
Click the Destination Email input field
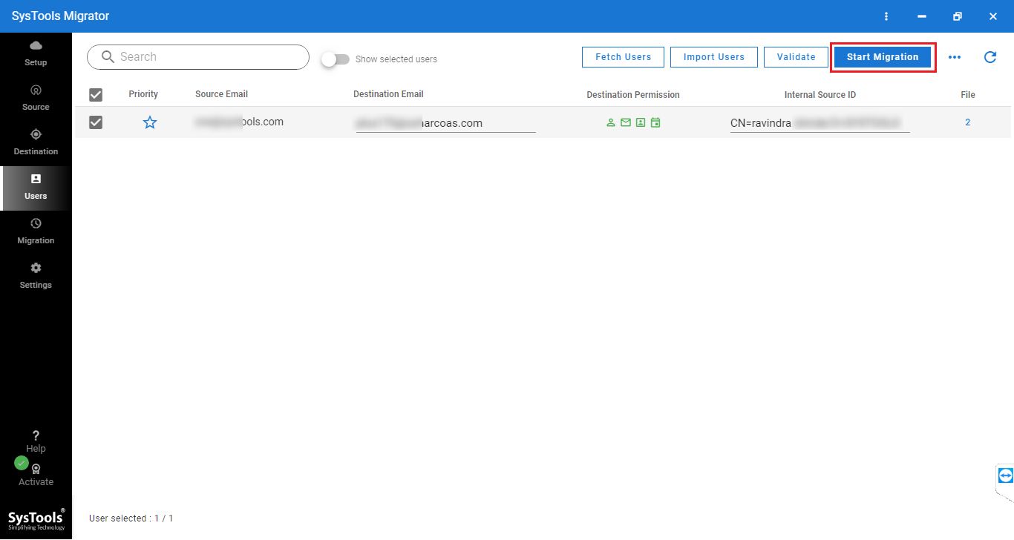pyautogui.click(x=445, y=123)
